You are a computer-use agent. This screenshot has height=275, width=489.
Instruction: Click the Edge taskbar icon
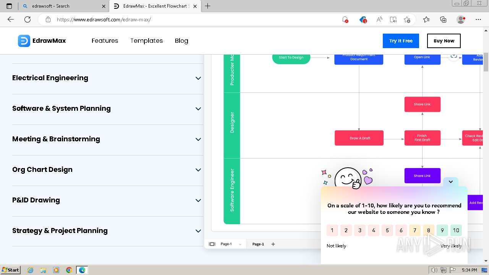point(82,270)
